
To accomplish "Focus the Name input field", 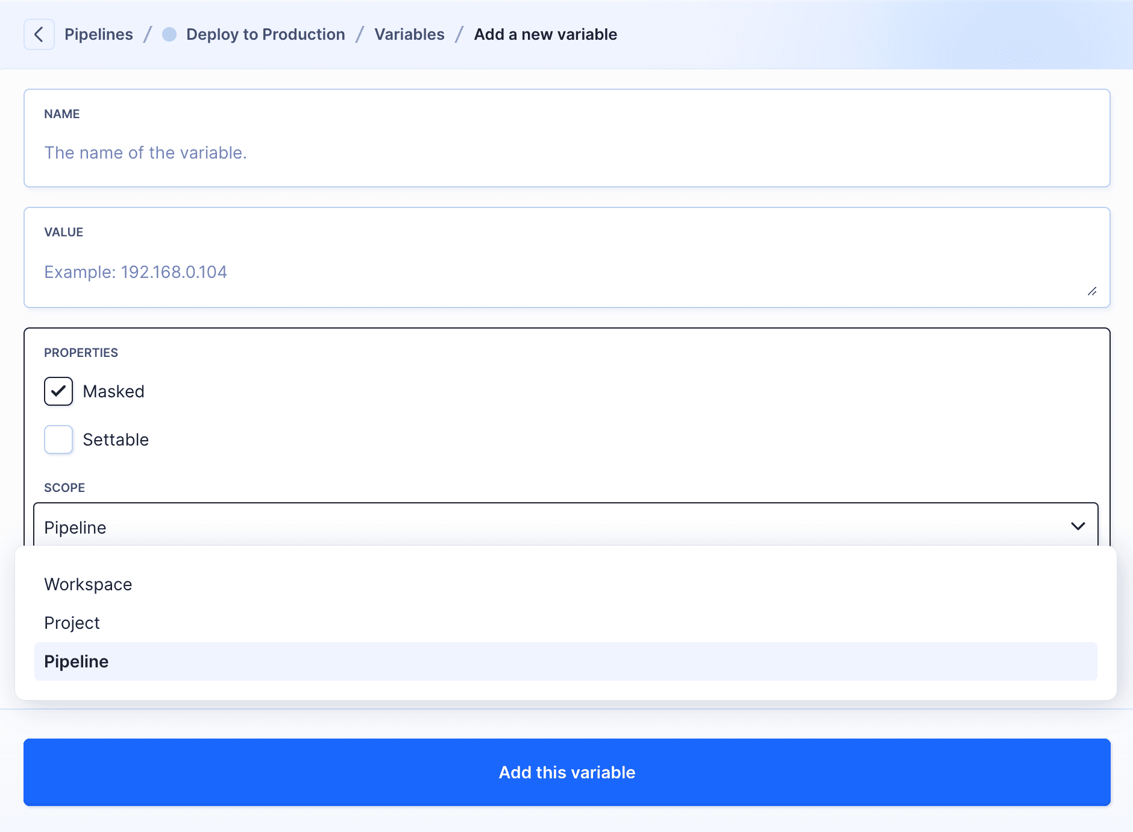I will click(x=566, y=153).
